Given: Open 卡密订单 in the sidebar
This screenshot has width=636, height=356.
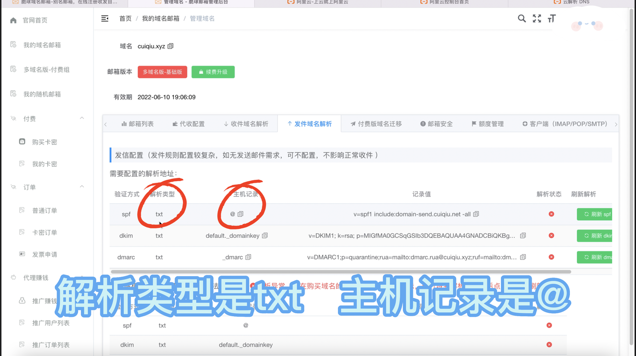Looking at the screenshot, I should point(45,232).
